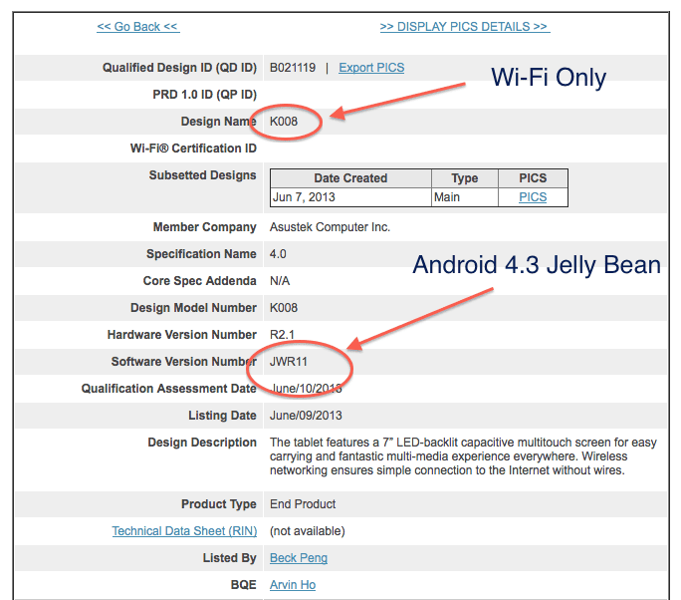The height and width of the screenshot is (600, 681).
Task: Click the Wi-Fi Only annotation text
Action: tap(549, 78)
